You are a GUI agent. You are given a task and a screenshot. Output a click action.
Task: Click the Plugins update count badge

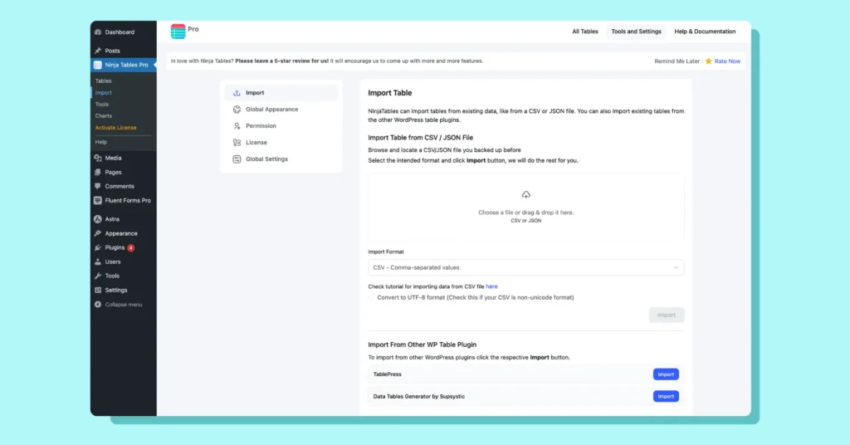click(130, 247)
